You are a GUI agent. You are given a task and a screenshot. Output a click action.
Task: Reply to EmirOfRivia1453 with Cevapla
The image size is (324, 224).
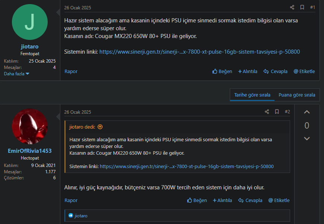250,200
